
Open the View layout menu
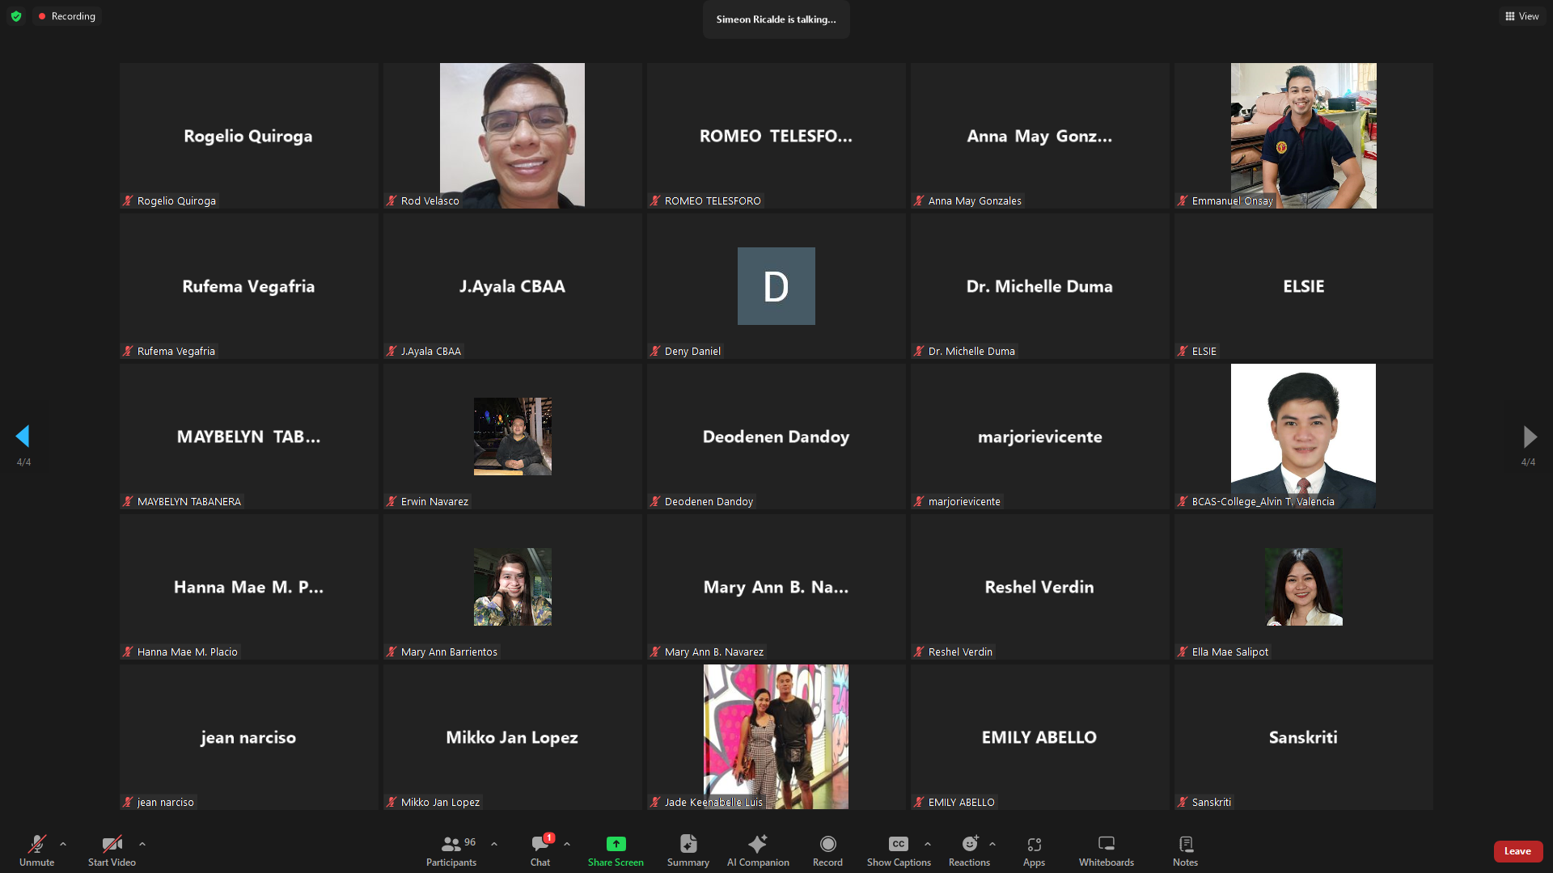(x=1521, y=16)
